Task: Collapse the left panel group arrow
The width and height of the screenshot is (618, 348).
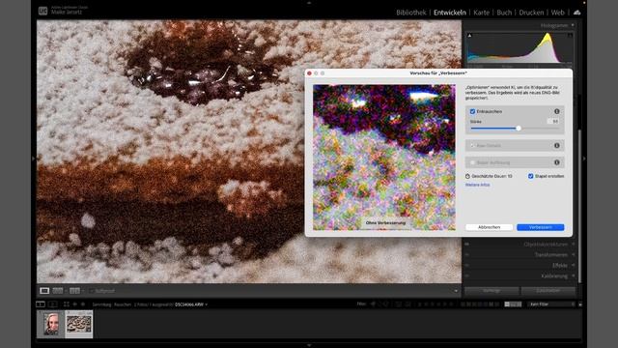Action: click(x=34, y=159)
